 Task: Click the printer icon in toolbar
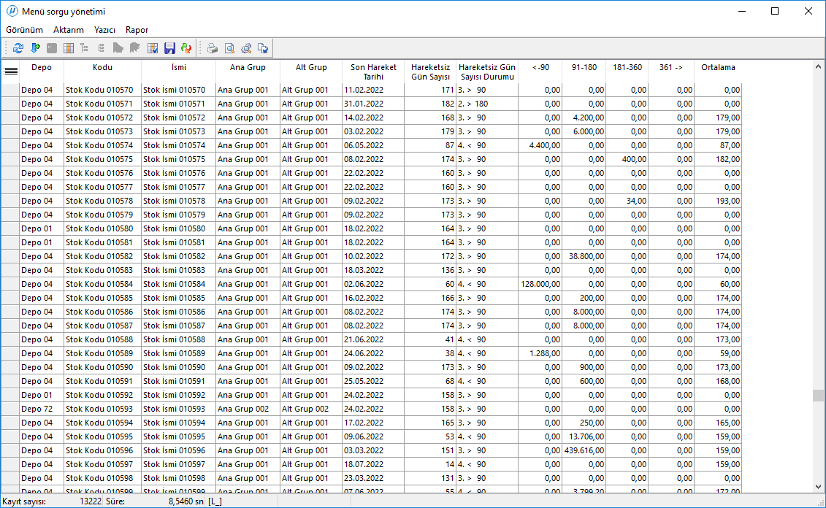point(213,48)
